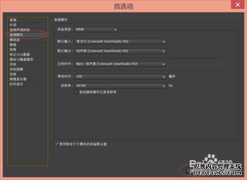Select 标记与元数据 category
The image size is (247, 180).
click(20, 55)
